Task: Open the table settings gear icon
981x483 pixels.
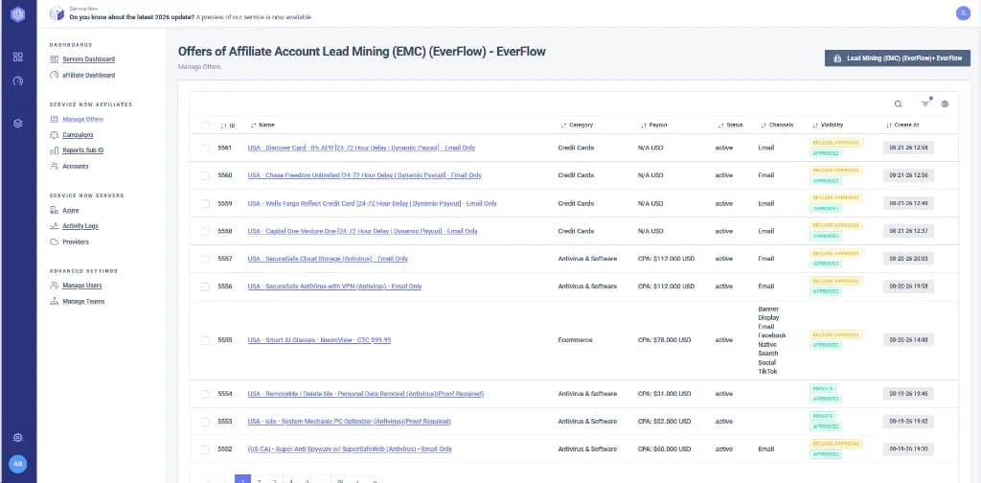Action: (x=945, y=103)
